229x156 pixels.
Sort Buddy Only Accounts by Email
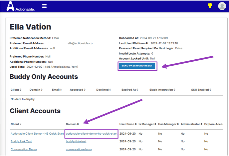click(x=57, y=90)
